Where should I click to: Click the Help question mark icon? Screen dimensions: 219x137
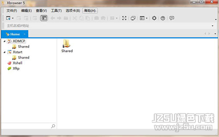click(x=163, y=18)
